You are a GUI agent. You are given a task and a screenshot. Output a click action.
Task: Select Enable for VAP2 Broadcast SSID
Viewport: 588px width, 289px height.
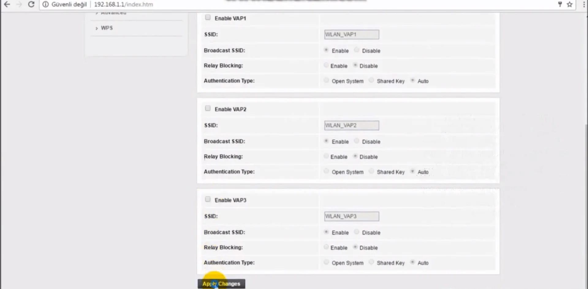click(x=326, y=141)
